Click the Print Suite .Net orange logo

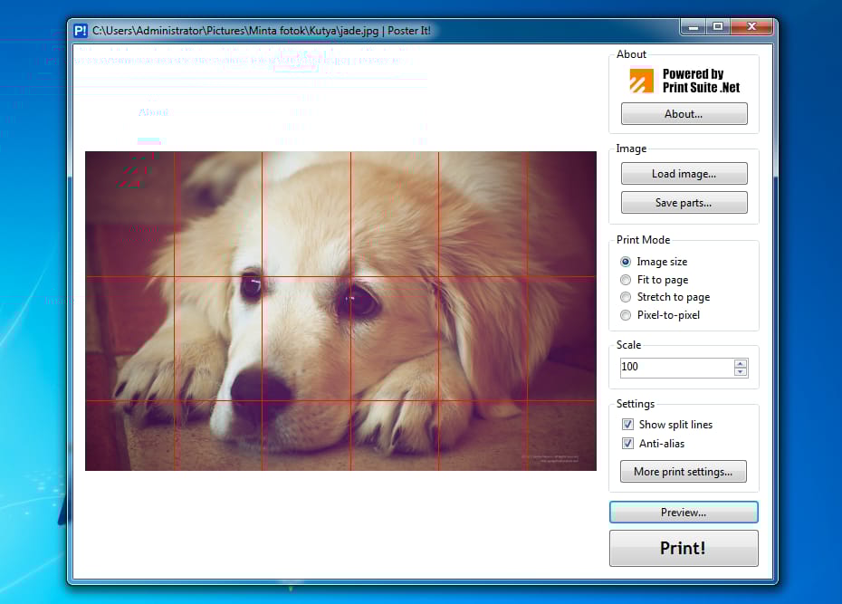641,81
